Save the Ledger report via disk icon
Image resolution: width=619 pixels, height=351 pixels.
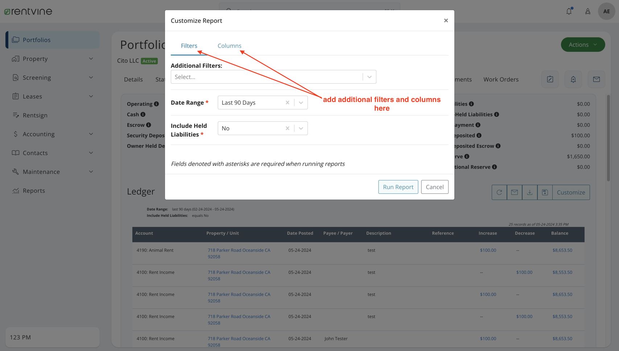[545, 192]
